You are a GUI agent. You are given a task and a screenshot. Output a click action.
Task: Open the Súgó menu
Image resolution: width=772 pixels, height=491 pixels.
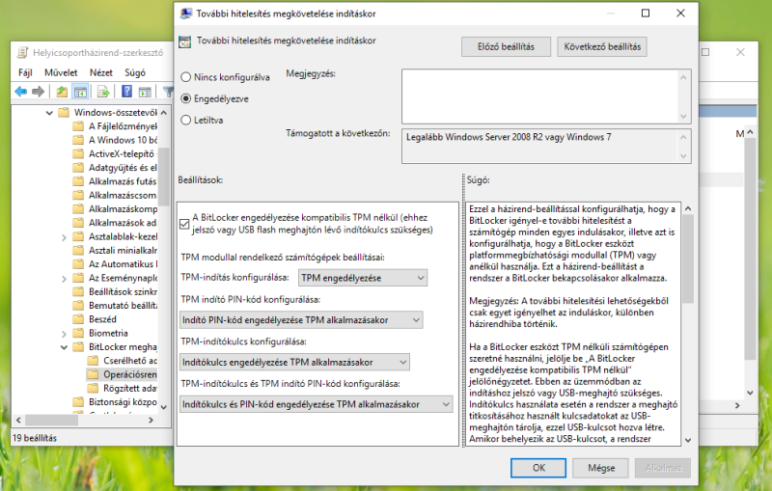(135, 72)
